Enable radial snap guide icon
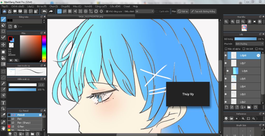Viewport: 265px width, 136px height. pyautogui.click(x=80, y=11)
